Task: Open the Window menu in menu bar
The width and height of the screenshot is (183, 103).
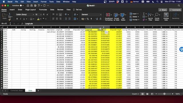Action: click(x=66, y=2)
